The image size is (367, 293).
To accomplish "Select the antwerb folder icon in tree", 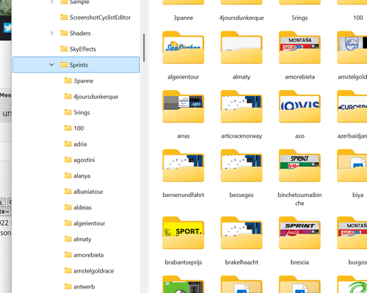I will [x=68, y=286].
